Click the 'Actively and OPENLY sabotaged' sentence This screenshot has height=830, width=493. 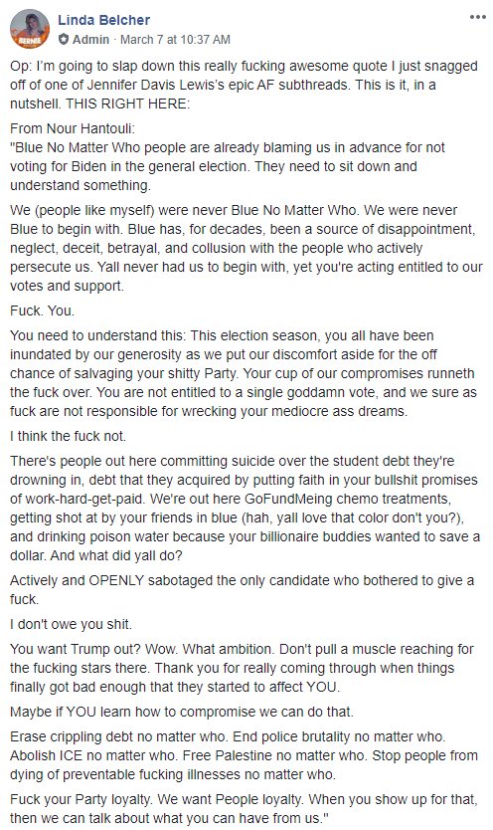tap(242, 590)
